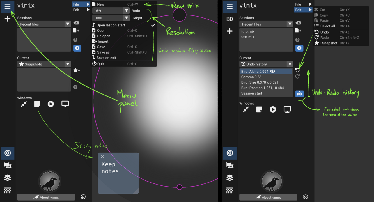Choose Copy in the Edit menu
Screen dimensions: 374x202
pyautogui.click(x=341, y=15)
